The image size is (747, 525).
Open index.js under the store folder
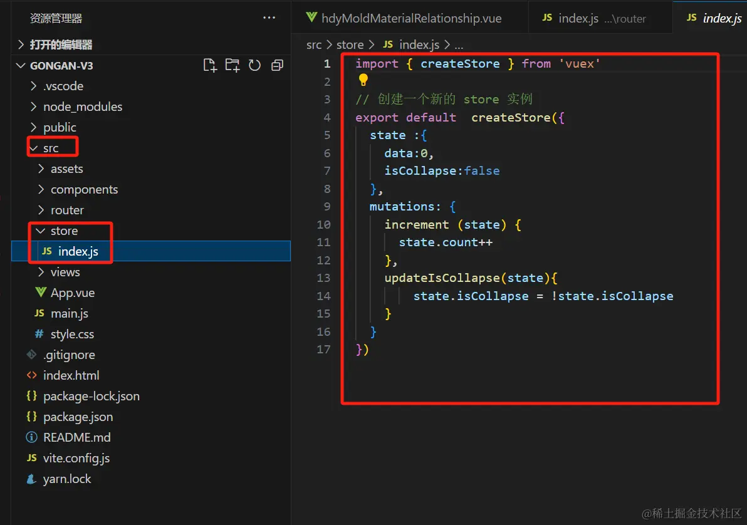click(x=151, y=251)
